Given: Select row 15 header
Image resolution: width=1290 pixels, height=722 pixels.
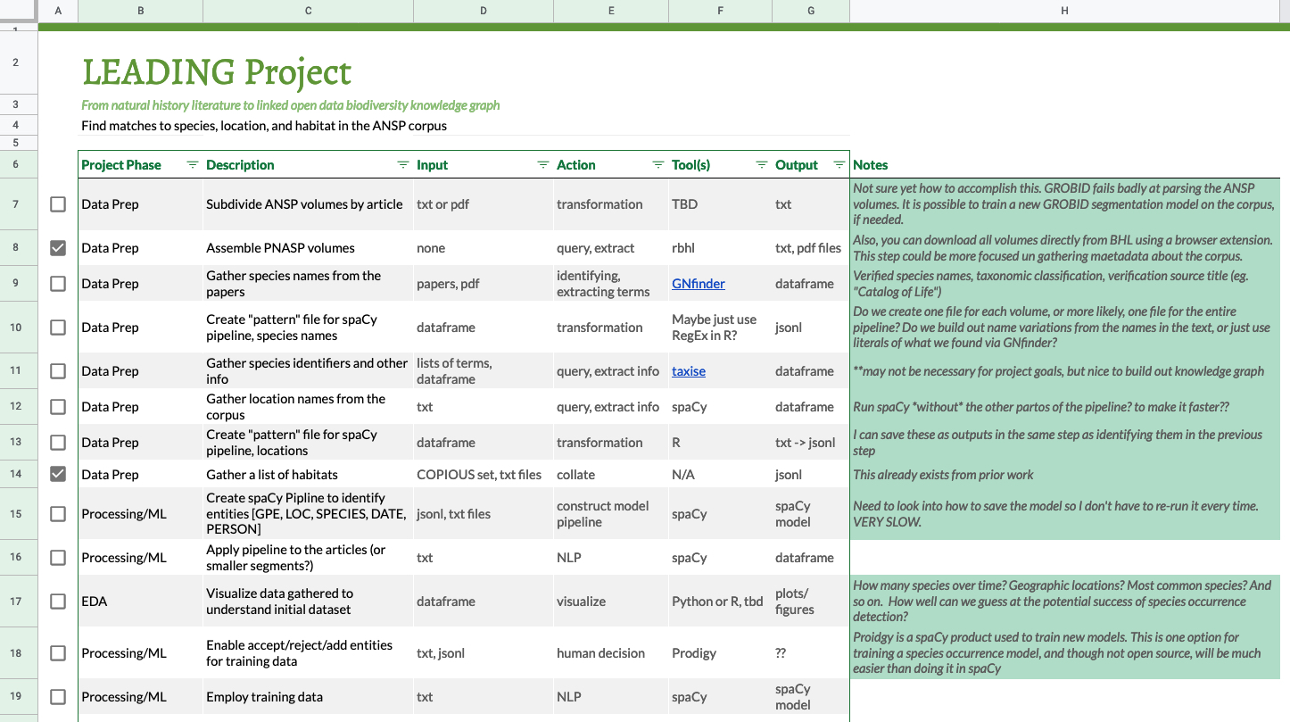Looking at the screenshot, I should [x=19, y=514].
